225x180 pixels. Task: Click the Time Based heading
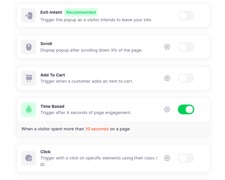click(52, 106)
